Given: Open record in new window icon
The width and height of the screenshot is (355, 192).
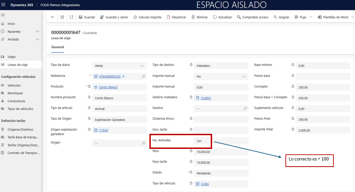Looking at the screenshot, I should point(71,17).
